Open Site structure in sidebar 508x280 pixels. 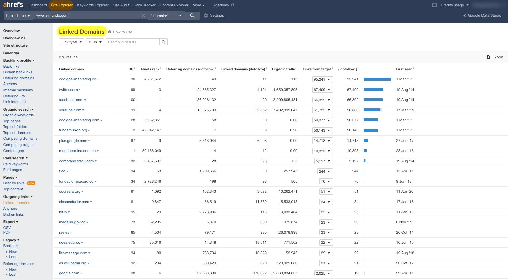click(15, 45)
